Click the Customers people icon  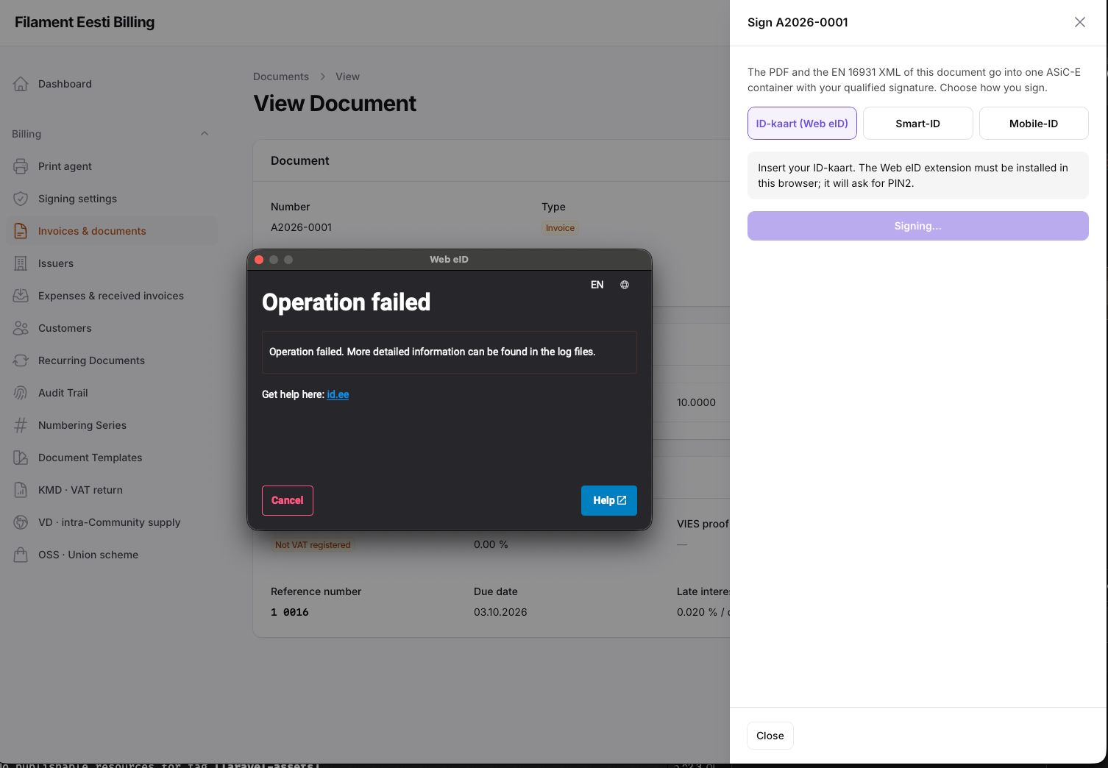pyautogui.click(x=21, y=328)
